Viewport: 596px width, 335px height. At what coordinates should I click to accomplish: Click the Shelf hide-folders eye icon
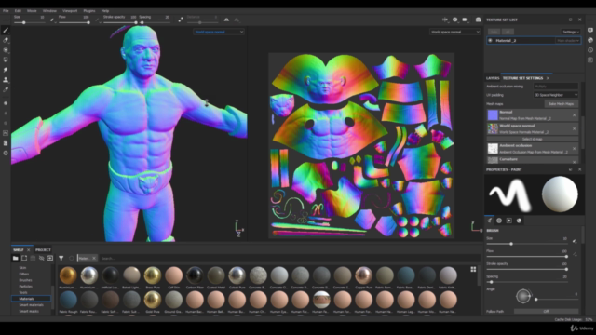tap(41, 259)
